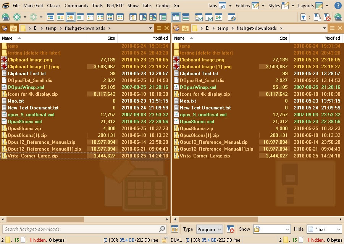This screenshot has width=344, height=244.
Task: Open right pane favorites star folder icon
Action: (x=185, y=28)
